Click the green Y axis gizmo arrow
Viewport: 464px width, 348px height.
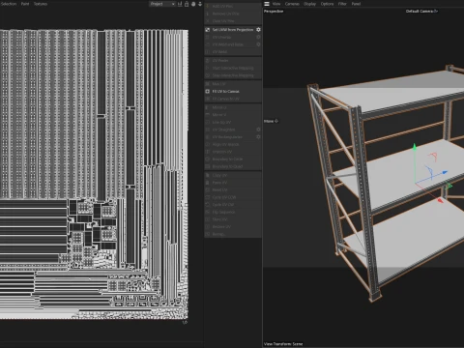pyautogui.click(x=415, y=147)
